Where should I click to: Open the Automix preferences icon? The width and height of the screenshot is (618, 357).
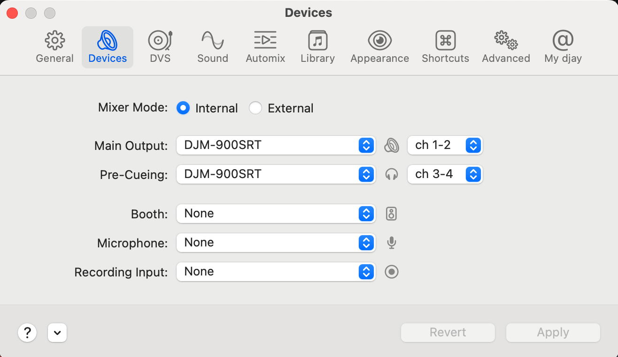coord(265,41)
